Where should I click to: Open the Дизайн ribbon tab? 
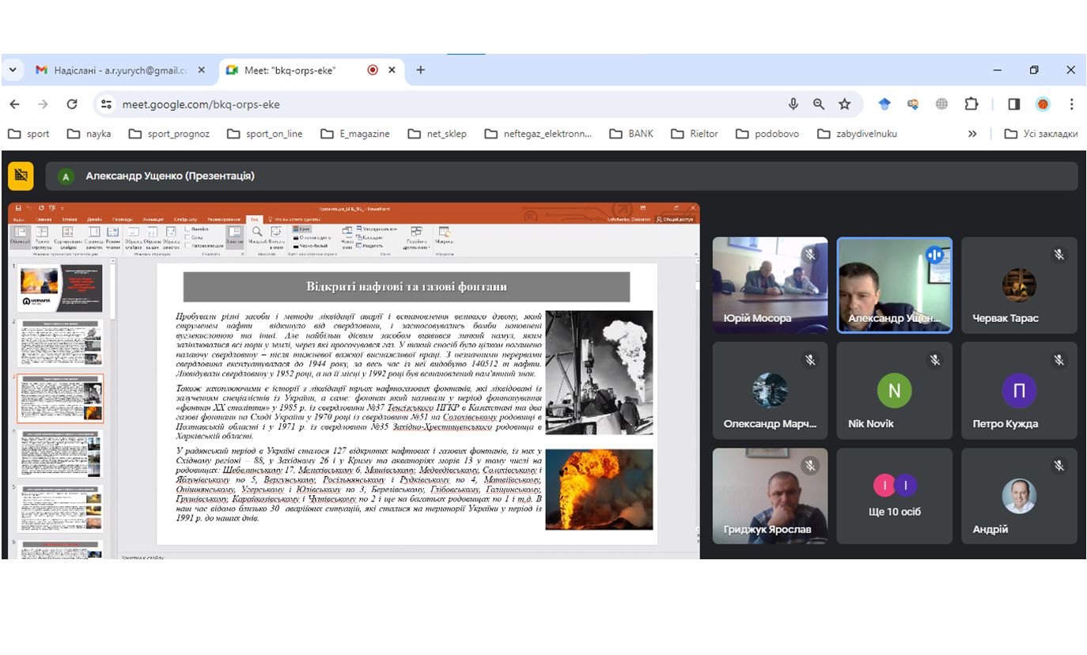pos(94,219)
